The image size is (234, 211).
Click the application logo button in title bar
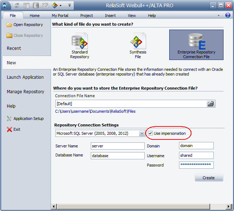[x=5, y=5]
